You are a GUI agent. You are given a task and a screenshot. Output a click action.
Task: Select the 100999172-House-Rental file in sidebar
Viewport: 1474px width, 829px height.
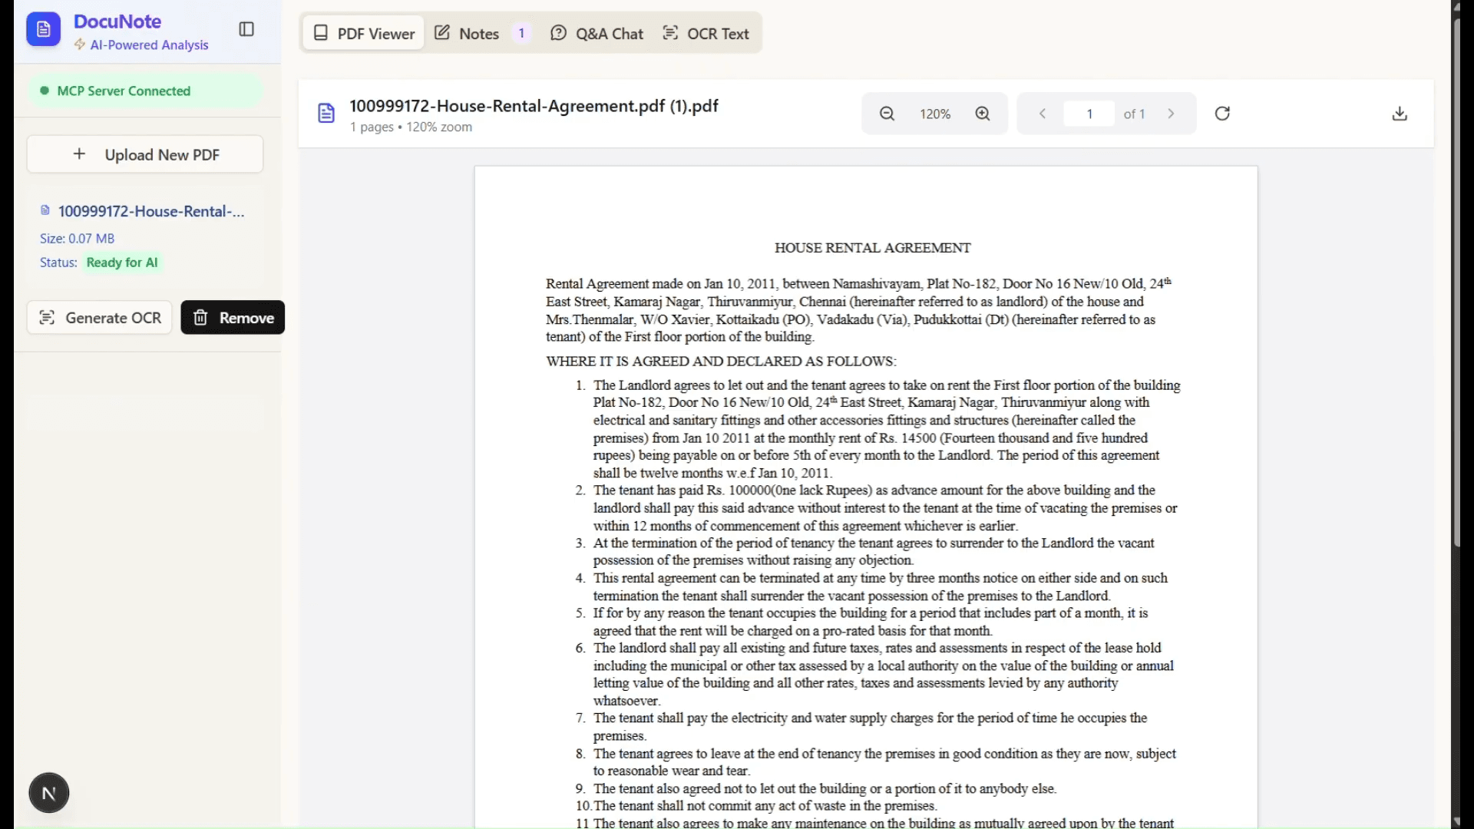pyautogui.click(x=150, y=211)
